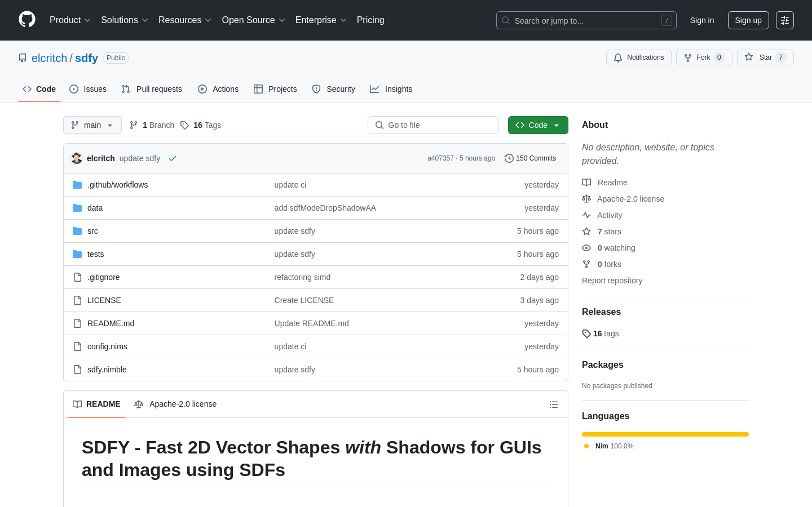Open the 16 tags link under Releases
812x507 pixels.
(601, 333)
